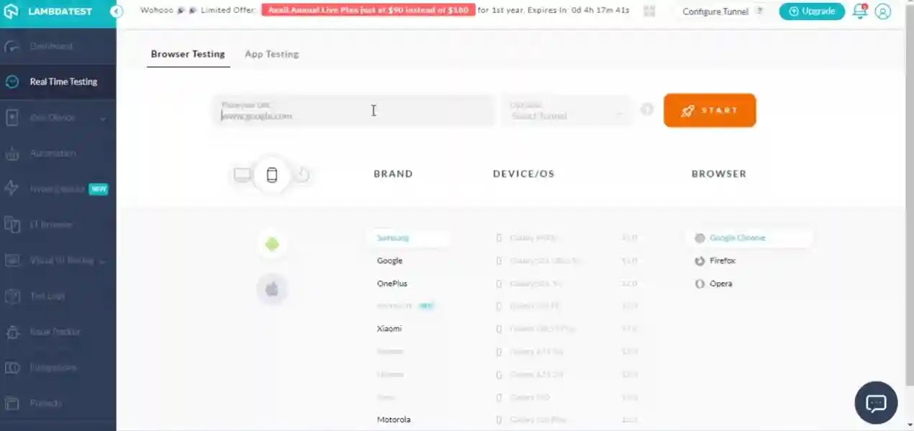Expand the Real Device sidebar menu

[x=58, y=117]
